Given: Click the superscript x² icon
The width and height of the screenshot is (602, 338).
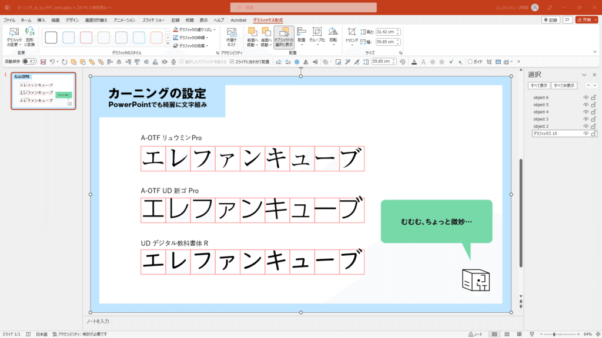Looking at the screenshot, I should (451, 62).
